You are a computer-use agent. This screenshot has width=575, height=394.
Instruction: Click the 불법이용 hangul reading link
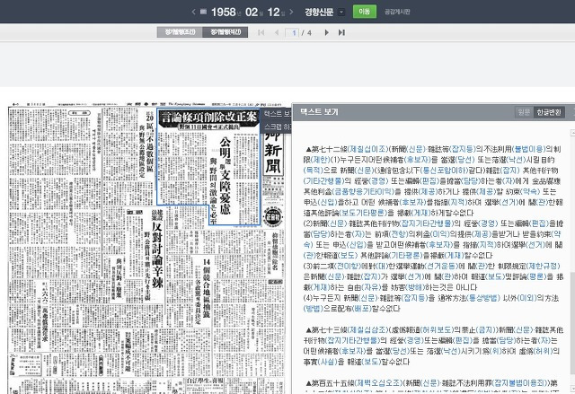click(x=528, y=149)
